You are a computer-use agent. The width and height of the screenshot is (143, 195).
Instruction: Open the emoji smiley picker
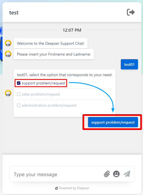[x=116, y=174]
